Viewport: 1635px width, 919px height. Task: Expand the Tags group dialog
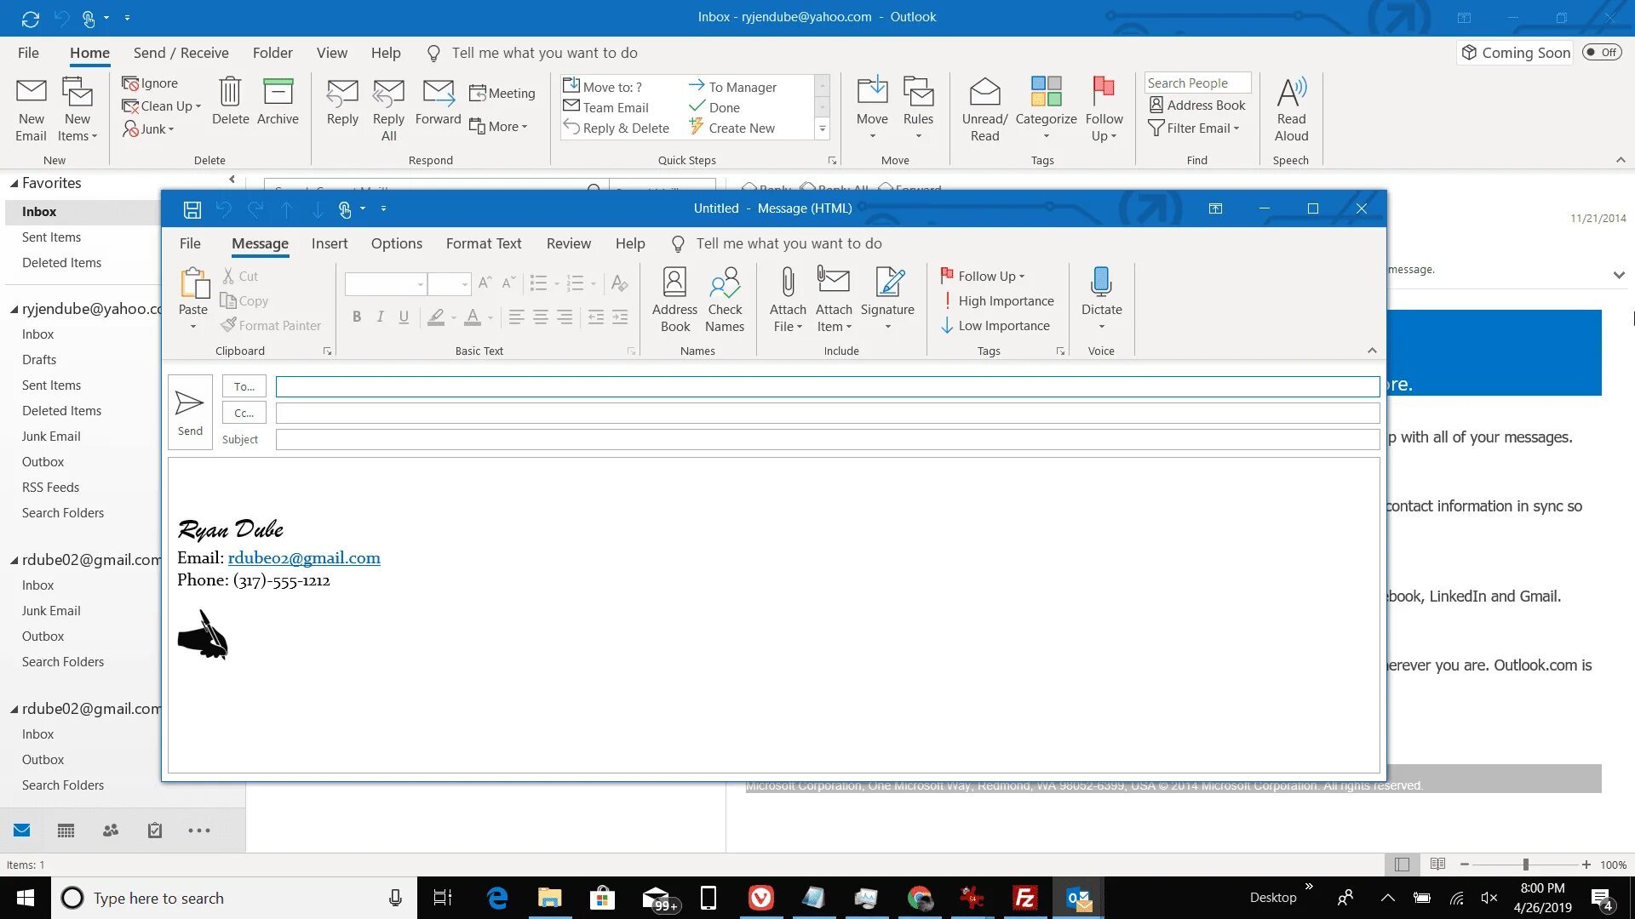coord(1059,351)
